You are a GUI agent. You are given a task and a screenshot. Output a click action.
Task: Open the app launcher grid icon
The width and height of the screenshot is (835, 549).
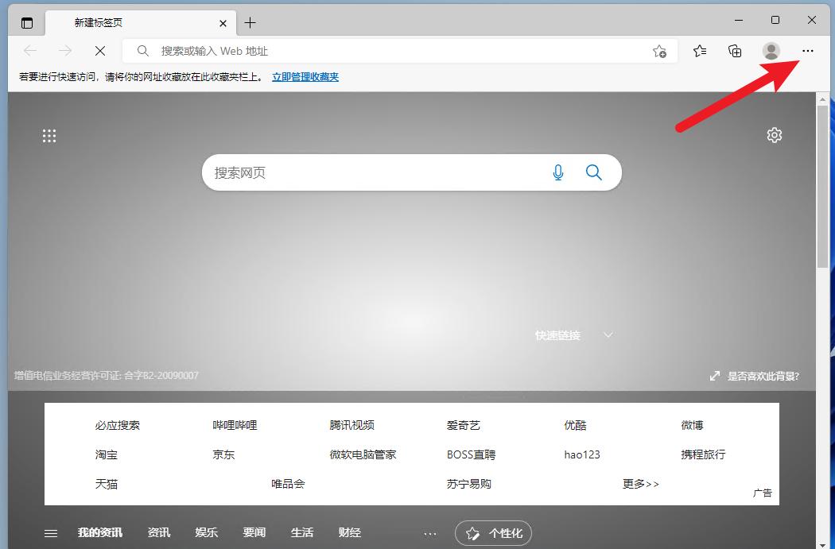click(49, 135)
